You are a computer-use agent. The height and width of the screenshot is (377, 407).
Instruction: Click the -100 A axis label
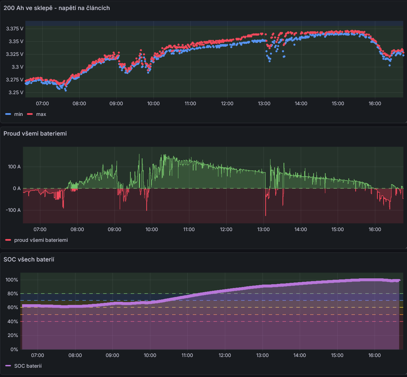point(13,210)
